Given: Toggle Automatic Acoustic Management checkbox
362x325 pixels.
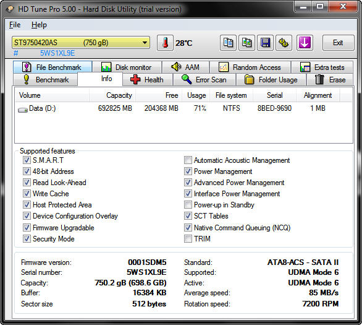Looking at the screenshot, I should (x=188, y=160).
